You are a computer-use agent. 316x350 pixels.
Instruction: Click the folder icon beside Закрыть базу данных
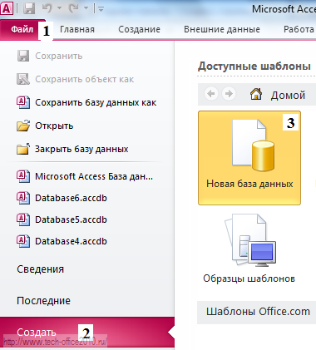pyautogui.click(x=23, y=149)
